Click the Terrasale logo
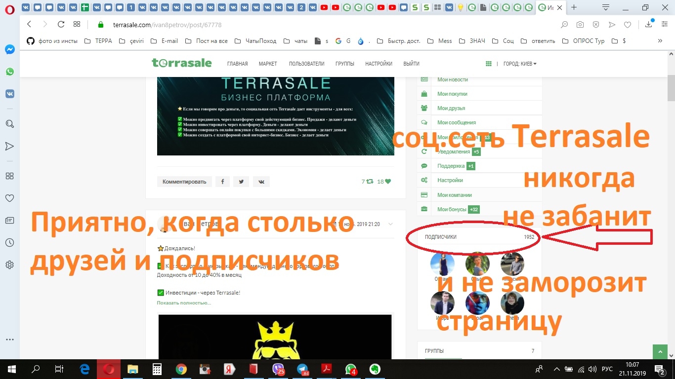The width and height of the screenshot is (675, 379). (x=181, y=63)
